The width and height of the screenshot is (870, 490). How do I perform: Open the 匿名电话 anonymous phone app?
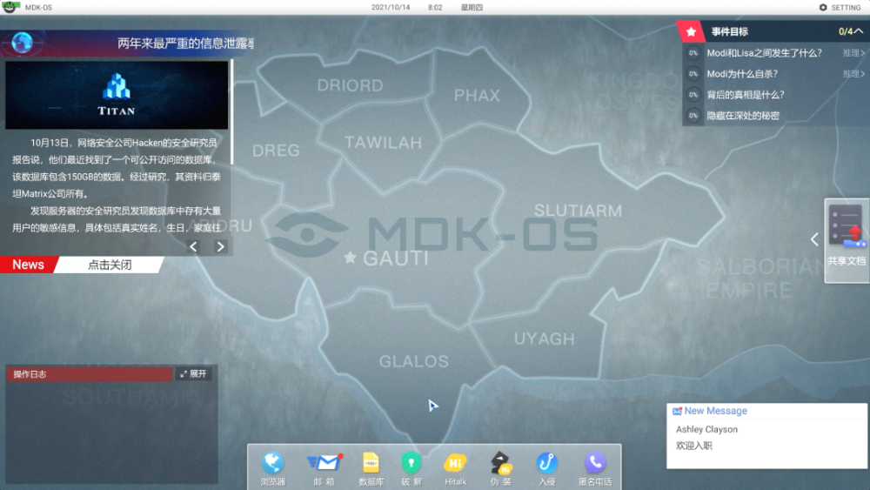[595, 467]
